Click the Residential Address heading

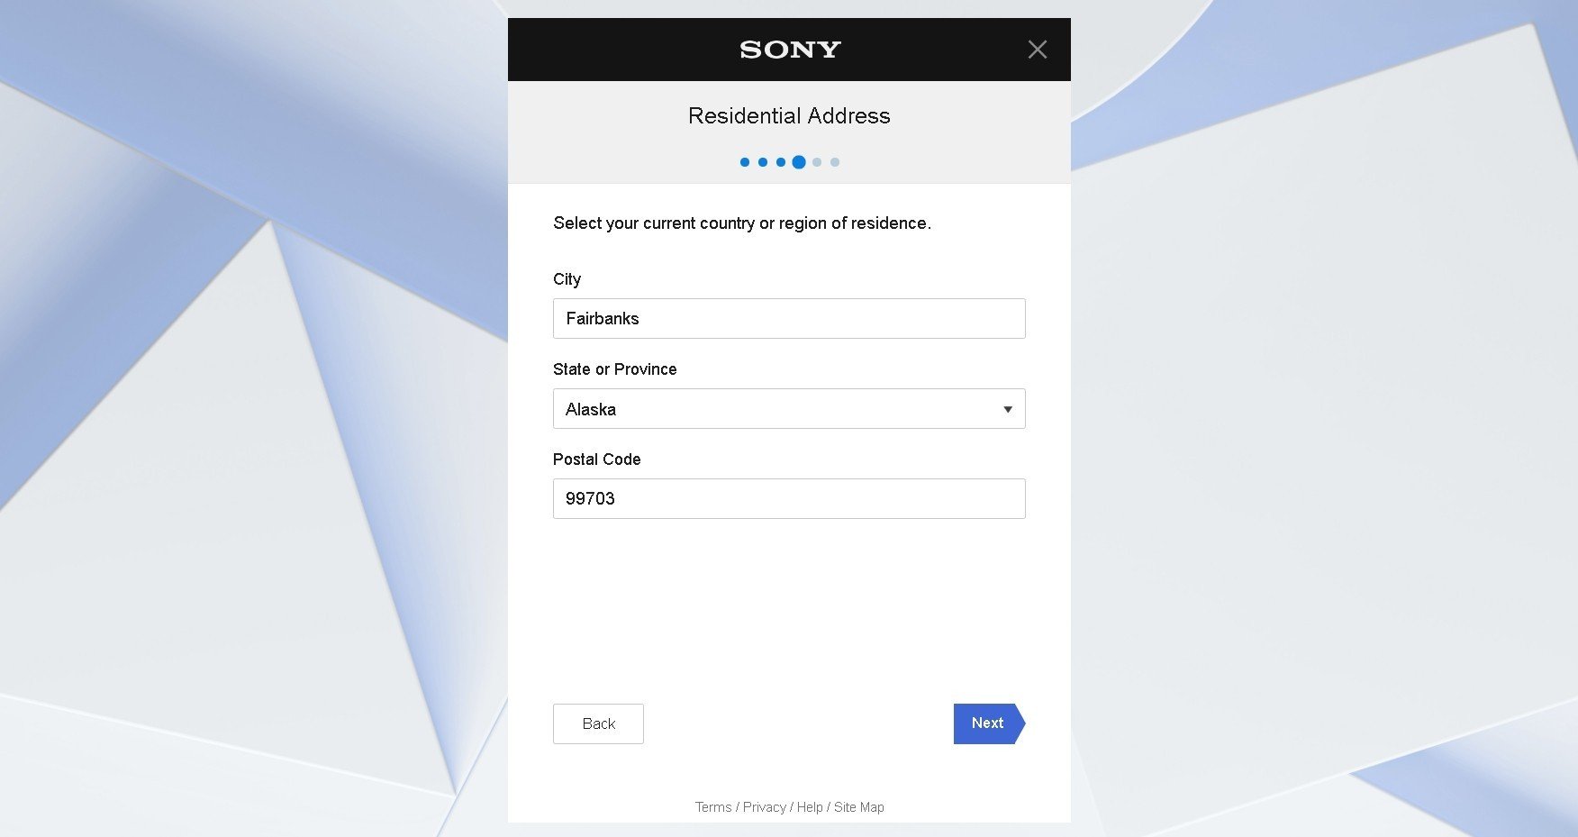click(x=789, y=116)
